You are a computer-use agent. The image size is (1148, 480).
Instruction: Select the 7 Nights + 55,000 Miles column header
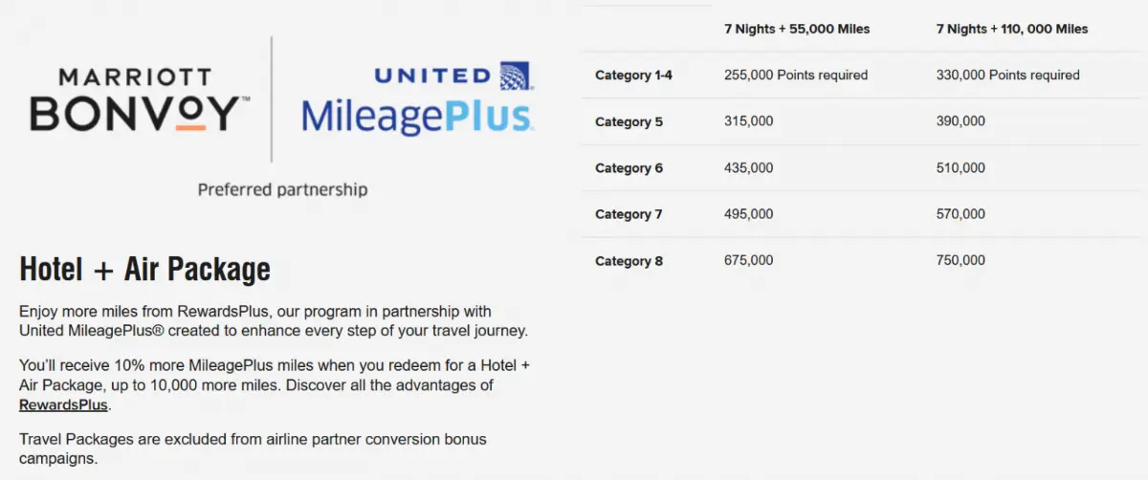click(x=797, y=30)
